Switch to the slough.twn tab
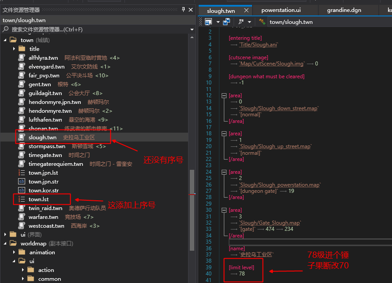This screenshot has width=392, height=283. click(x=221, y=11)
